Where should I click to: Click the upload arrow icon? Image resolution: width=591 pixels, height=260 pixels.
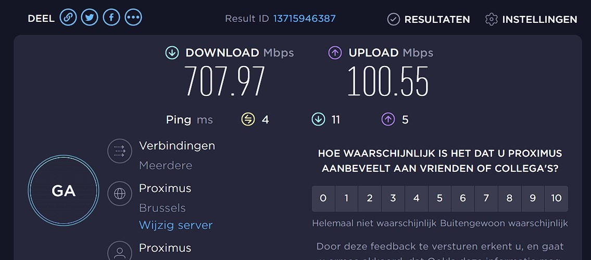pyautogui.click(x=335, y=52)
